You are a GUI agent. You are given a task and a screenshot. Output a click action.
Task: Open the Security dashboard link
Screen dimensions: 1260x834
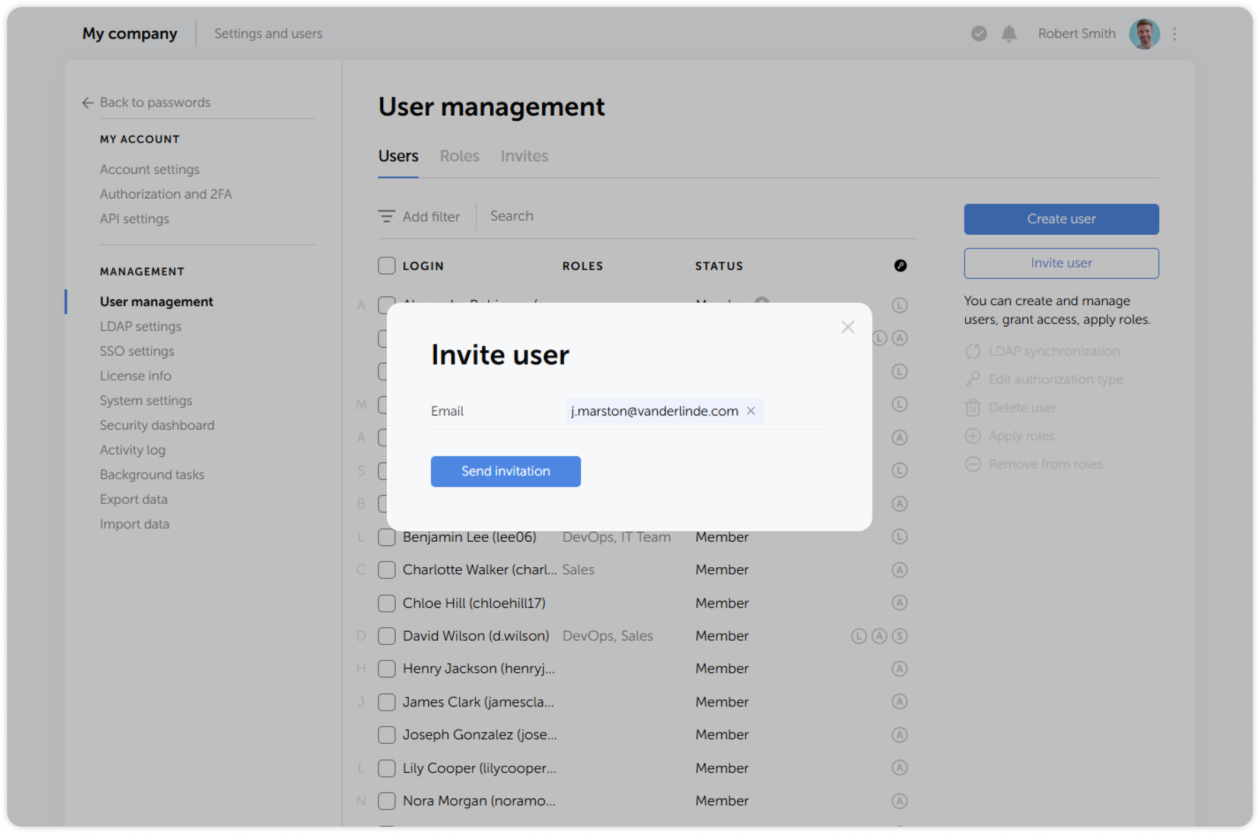pyautogui.click(x=157, y=425)
